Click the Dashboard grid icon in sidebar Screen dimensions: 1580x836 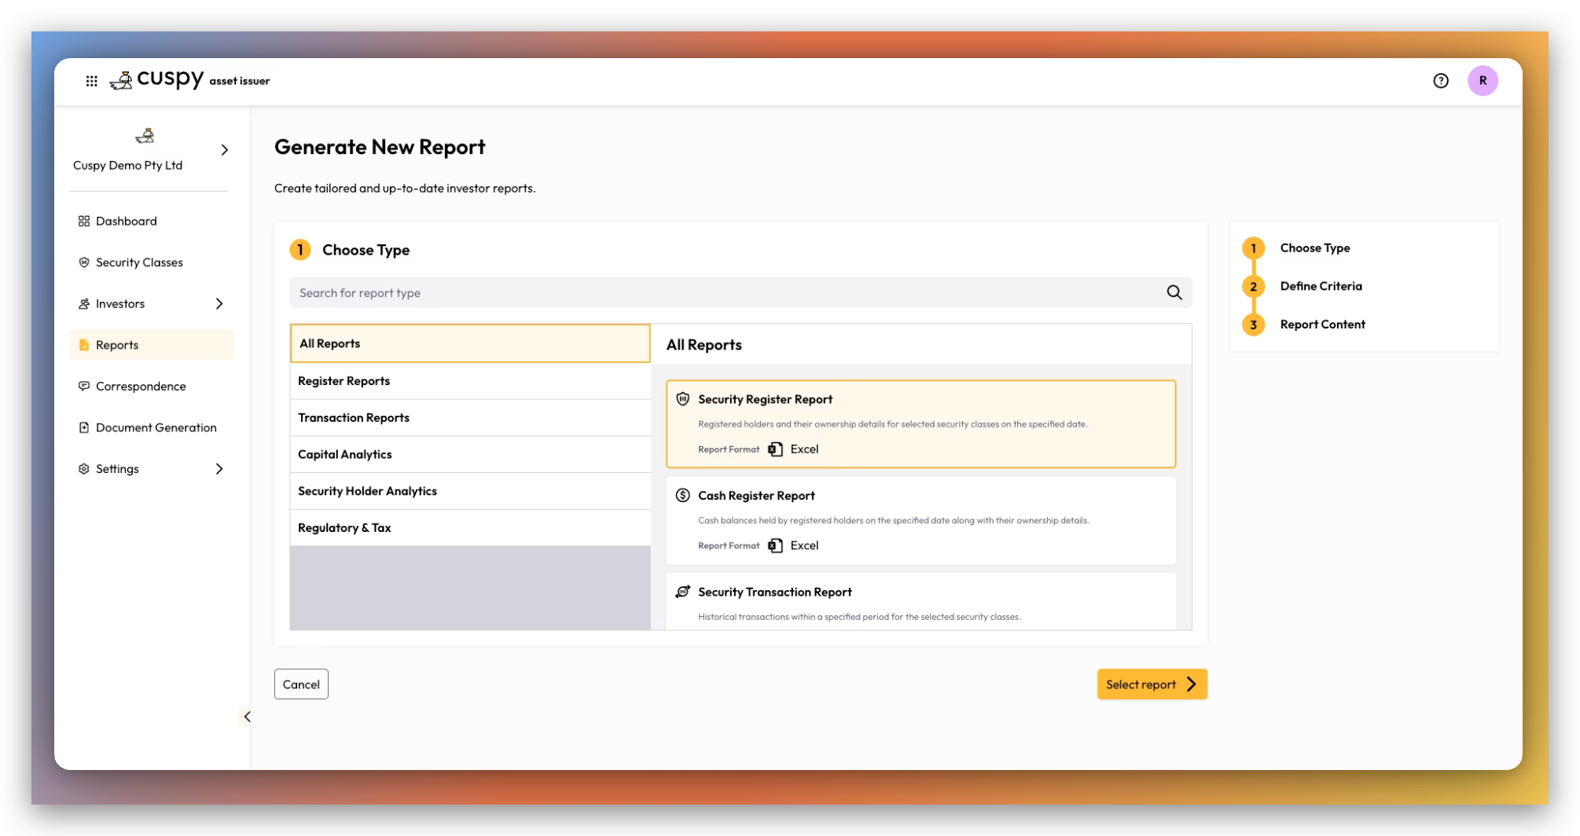[x=84, y=222]
